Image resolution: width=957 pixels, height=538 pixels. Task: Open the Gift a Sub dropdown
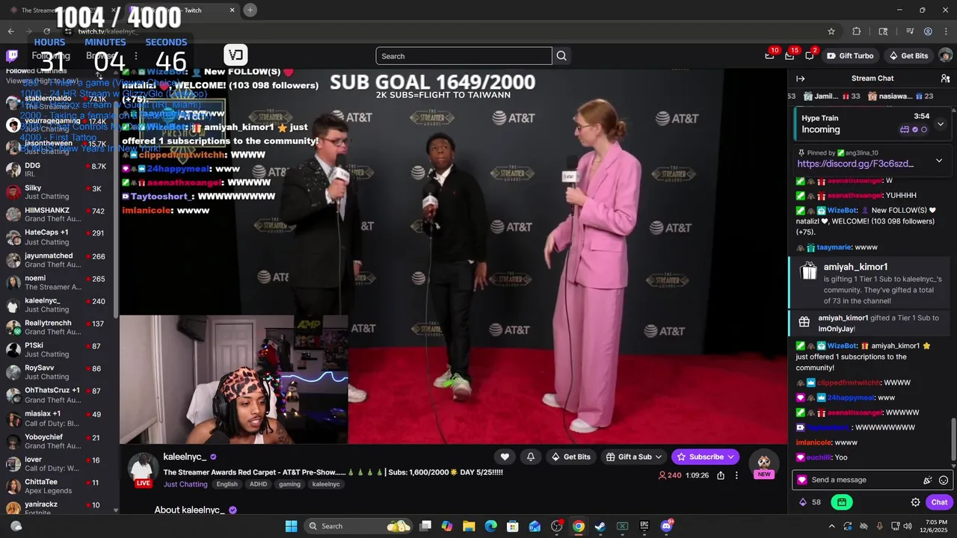click(633, 457)
